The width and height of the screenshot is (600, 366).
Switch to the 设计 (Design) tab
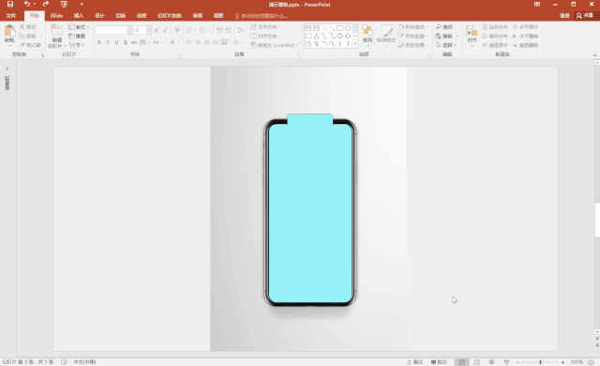click(x=99, y=16)
